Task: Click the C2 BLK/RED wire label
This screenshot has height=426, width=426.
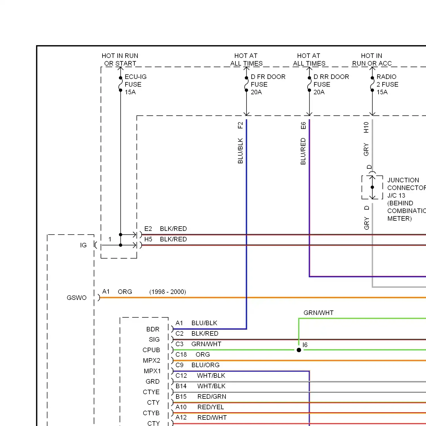Action: click(x=197, y=333)
